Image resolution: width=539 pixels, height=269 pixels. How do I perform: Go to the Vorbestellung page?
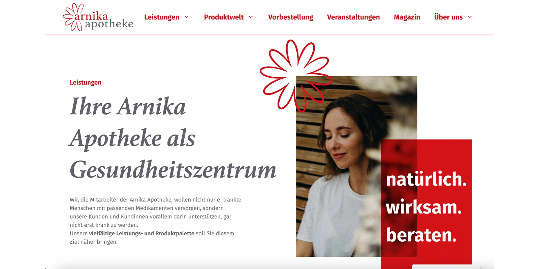coord(290,17)
